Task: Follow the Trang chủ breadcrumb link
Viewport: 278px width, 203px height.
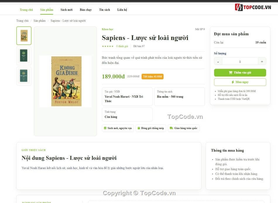Action: [22, 21]
